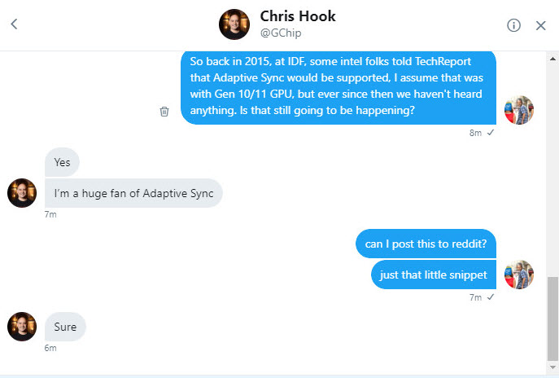This screenshot has height=378, width=559.
Task: Click the back arrow in the header
Action: pyautogui.click(x=14, y=24)
